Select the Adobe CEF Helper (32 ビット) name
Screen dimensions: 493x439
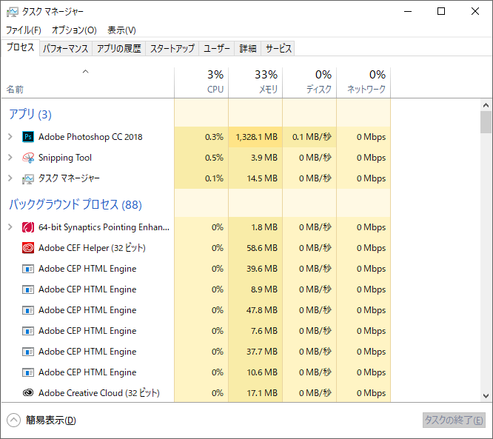tap(92, 248)
